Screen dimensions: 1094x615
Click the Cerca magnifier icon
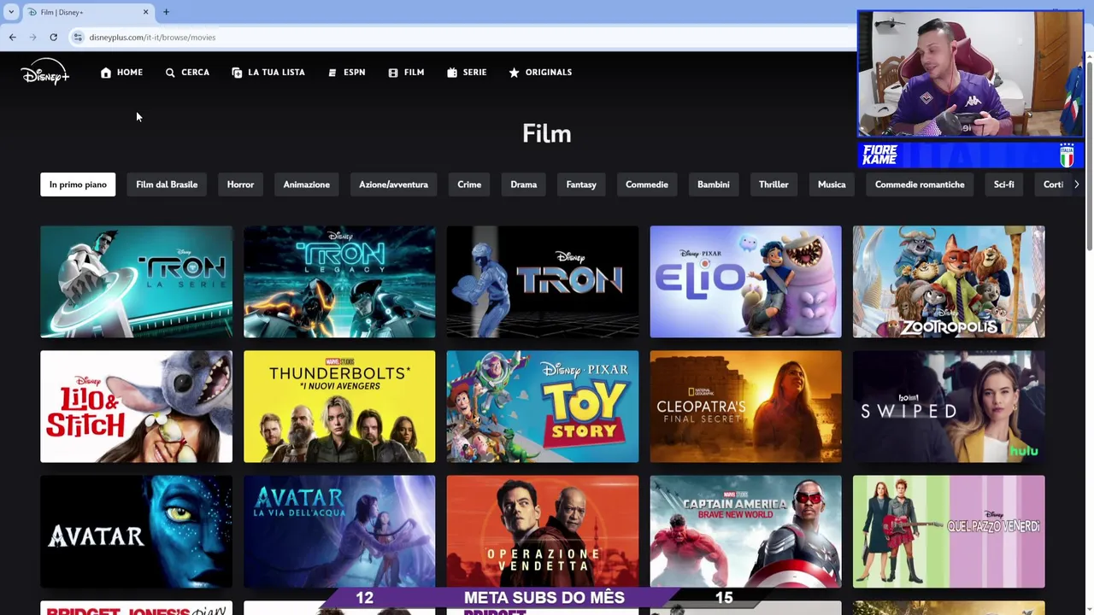(x=170, y=73)
